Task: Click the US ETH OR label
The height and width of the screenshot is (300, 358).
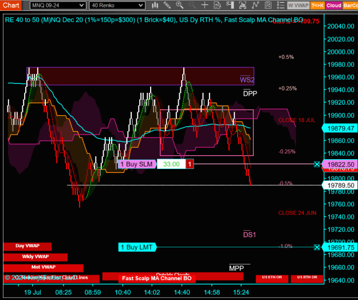Action: [272, 279]
